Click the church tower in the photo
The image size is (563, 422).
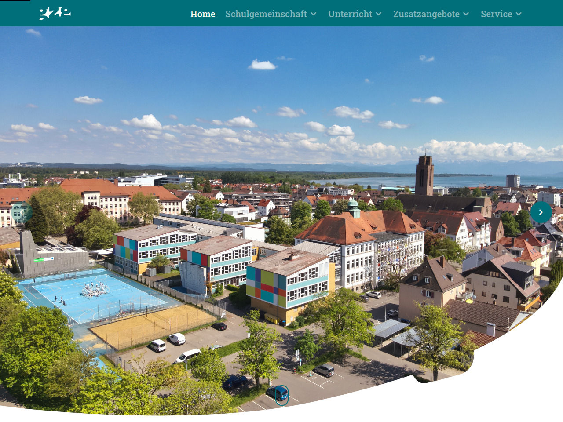(424, 176)
